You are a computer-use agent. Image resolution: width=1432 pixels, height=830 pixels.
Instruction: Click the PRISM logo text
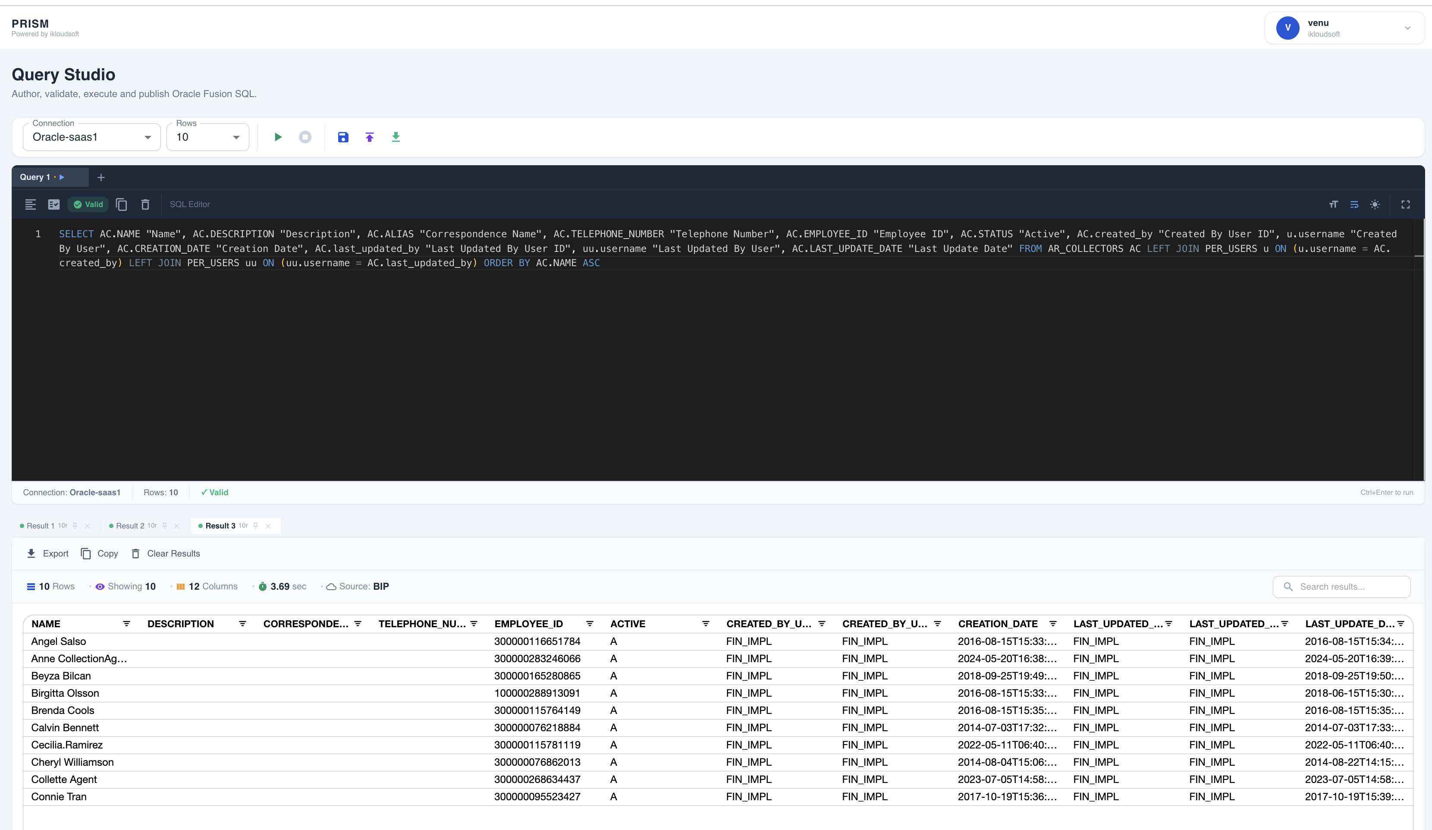click(30, 23)
